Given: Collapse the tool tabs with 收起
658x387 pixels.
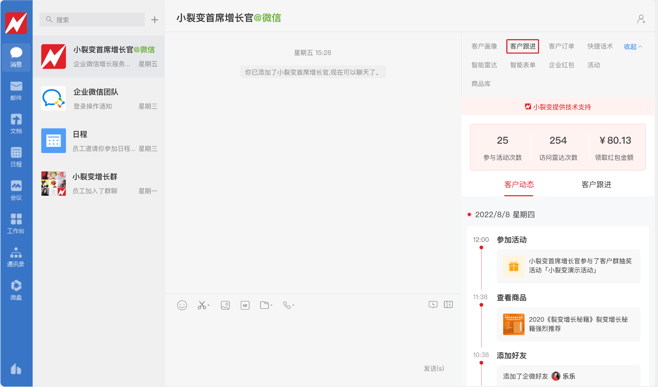Looking at the screenshot, I should click(x=633, y=47).
